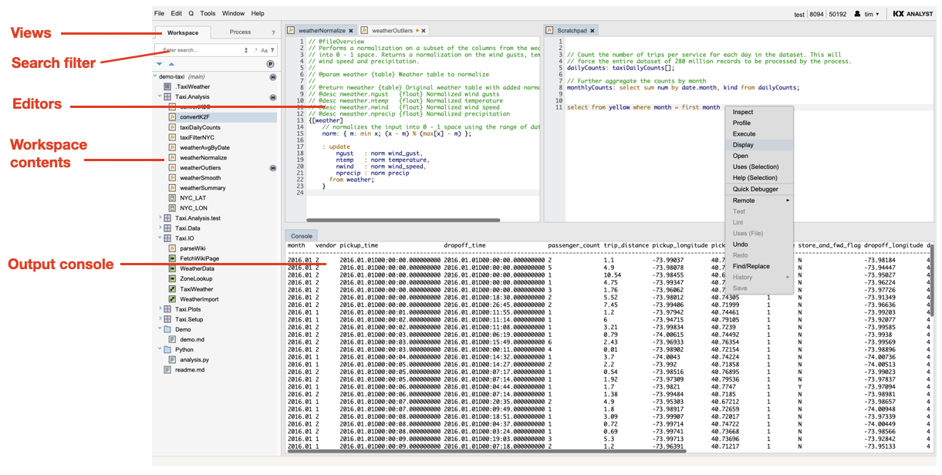Click the NYC_LAT data icon
The width and height of the screenshot is (942, 475).
click(x=173, y=198)
